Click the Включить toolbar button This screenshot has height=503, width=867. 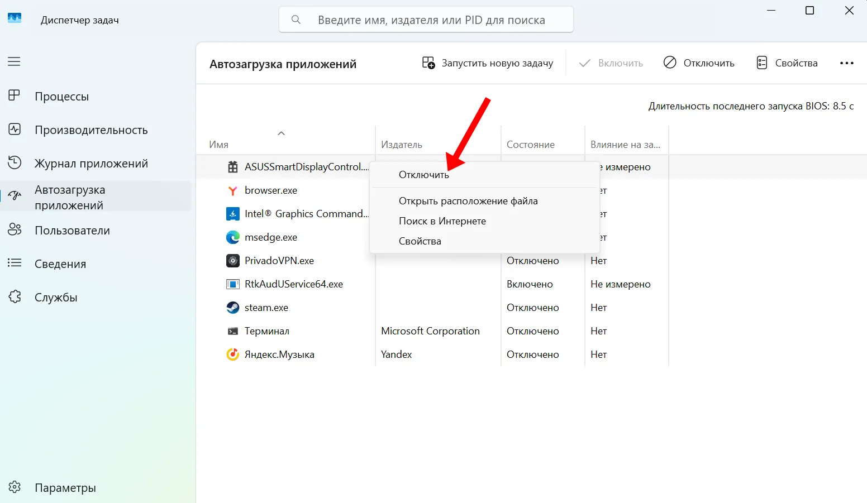point(611,63)
